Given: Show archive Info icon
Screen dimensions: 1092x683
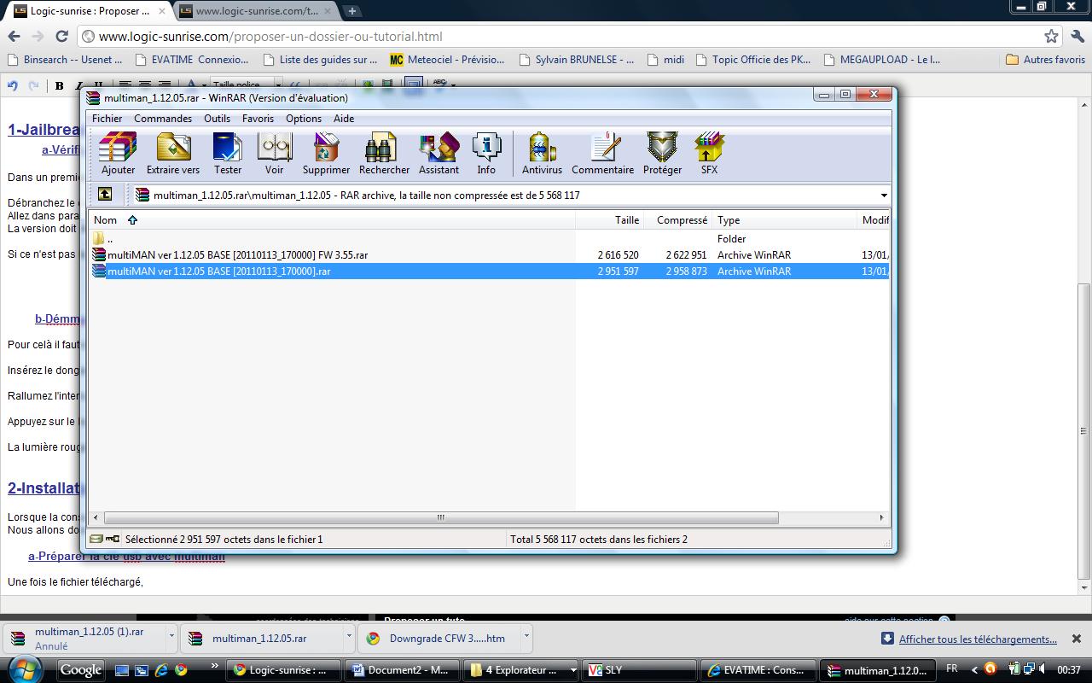Looking at the screenshot, I should 486,154.
